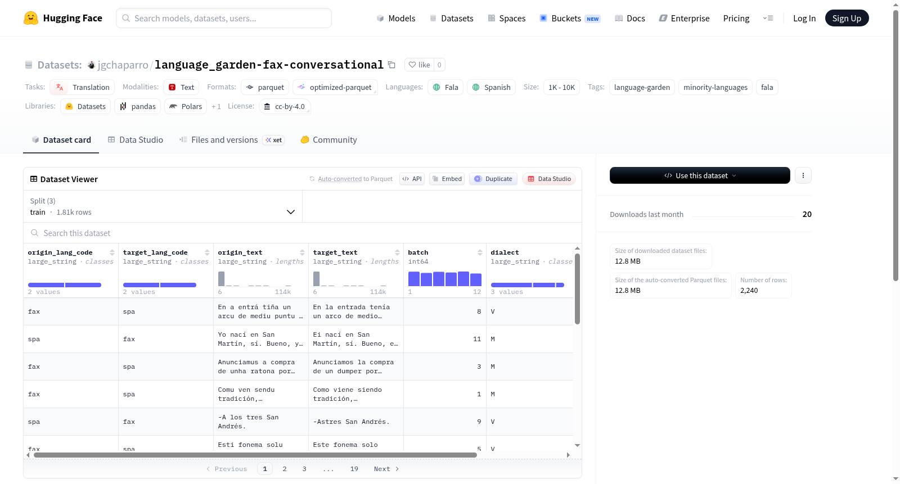Go to page 19 of dataset
900x484 pixels.
click(354, 469)
